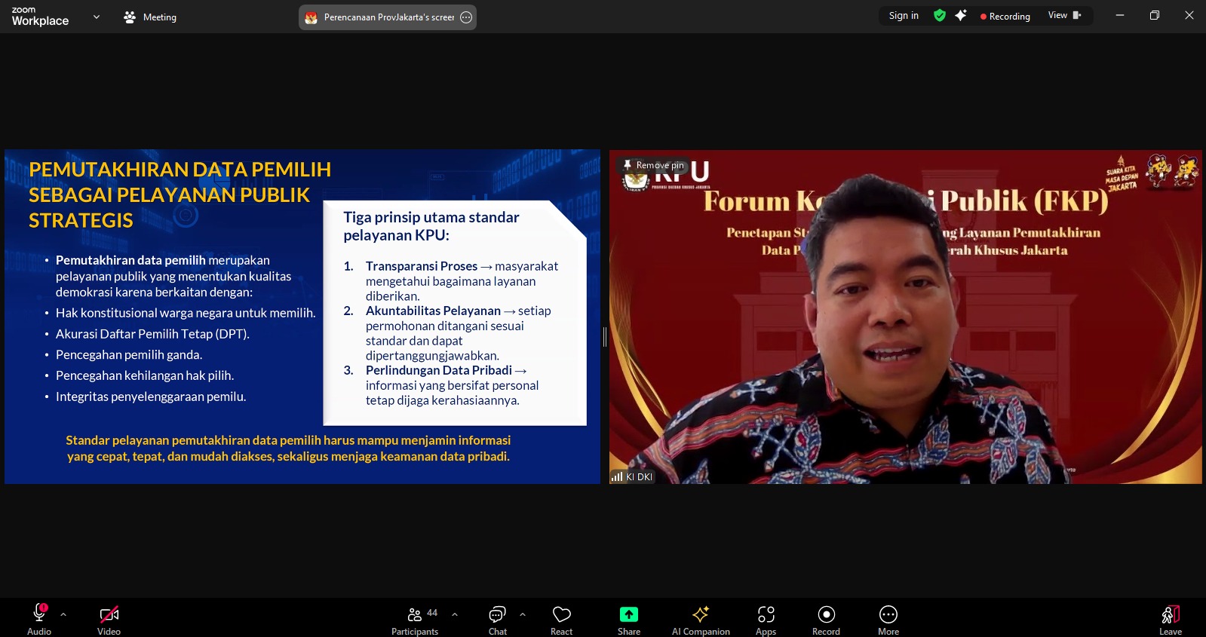Image resolution: width=1206 pixels, height=637 pixels.
Task: Click the heading "Tiga prinsip utama standar pelayanan KPU:"
Action: (431, 226)
